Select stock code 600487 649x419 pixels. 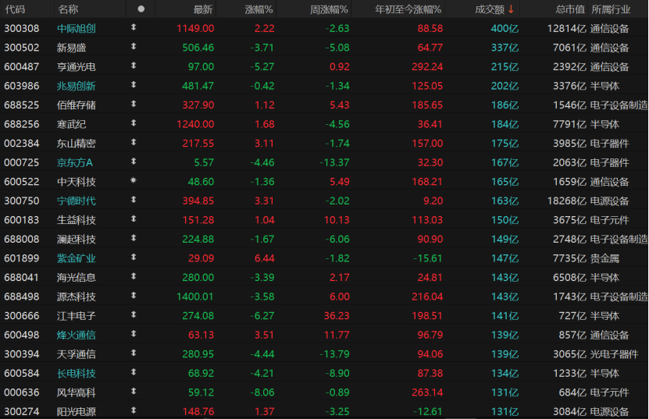22,66
